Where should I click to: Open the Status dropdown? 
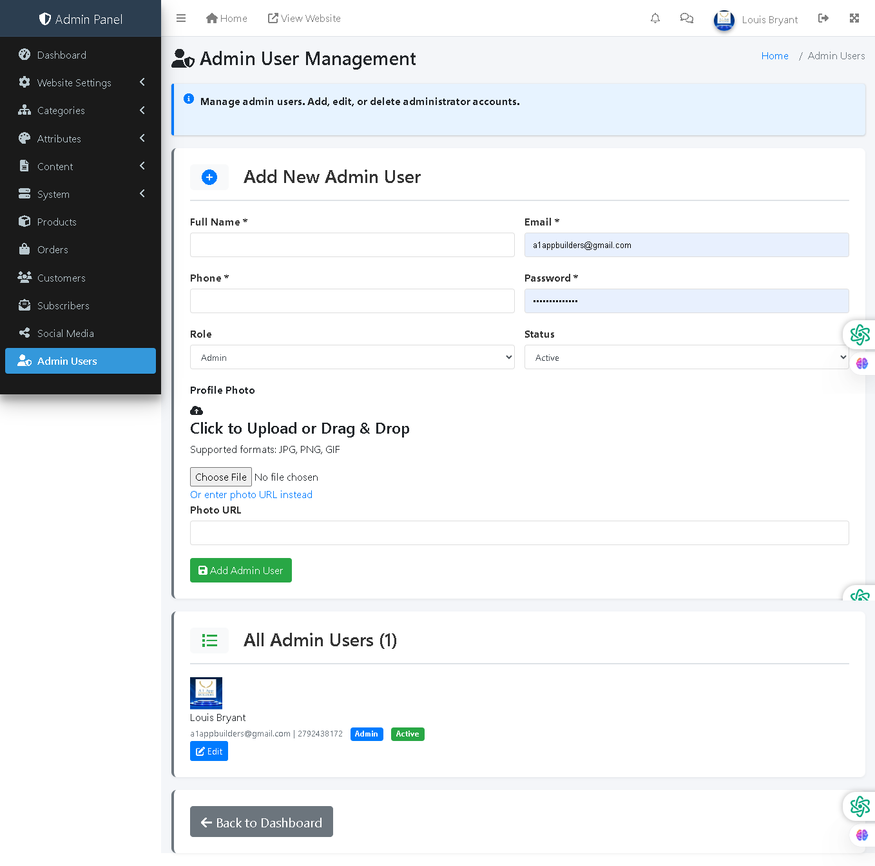[686, 358]
